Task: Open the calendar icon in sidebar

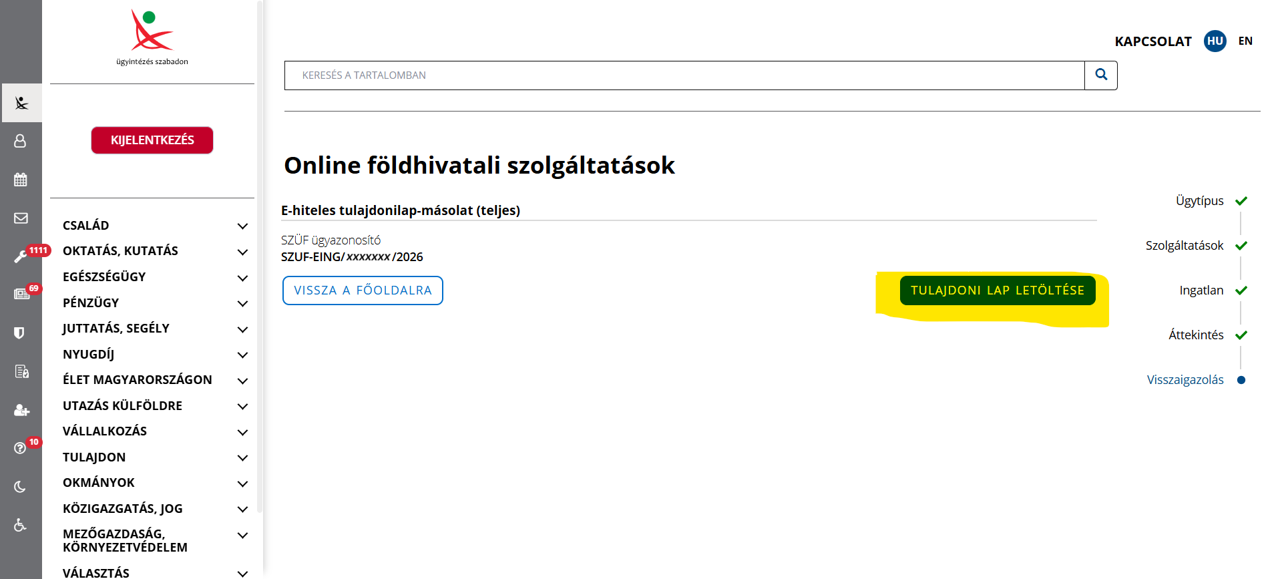Action: click(x=21, y=180)
